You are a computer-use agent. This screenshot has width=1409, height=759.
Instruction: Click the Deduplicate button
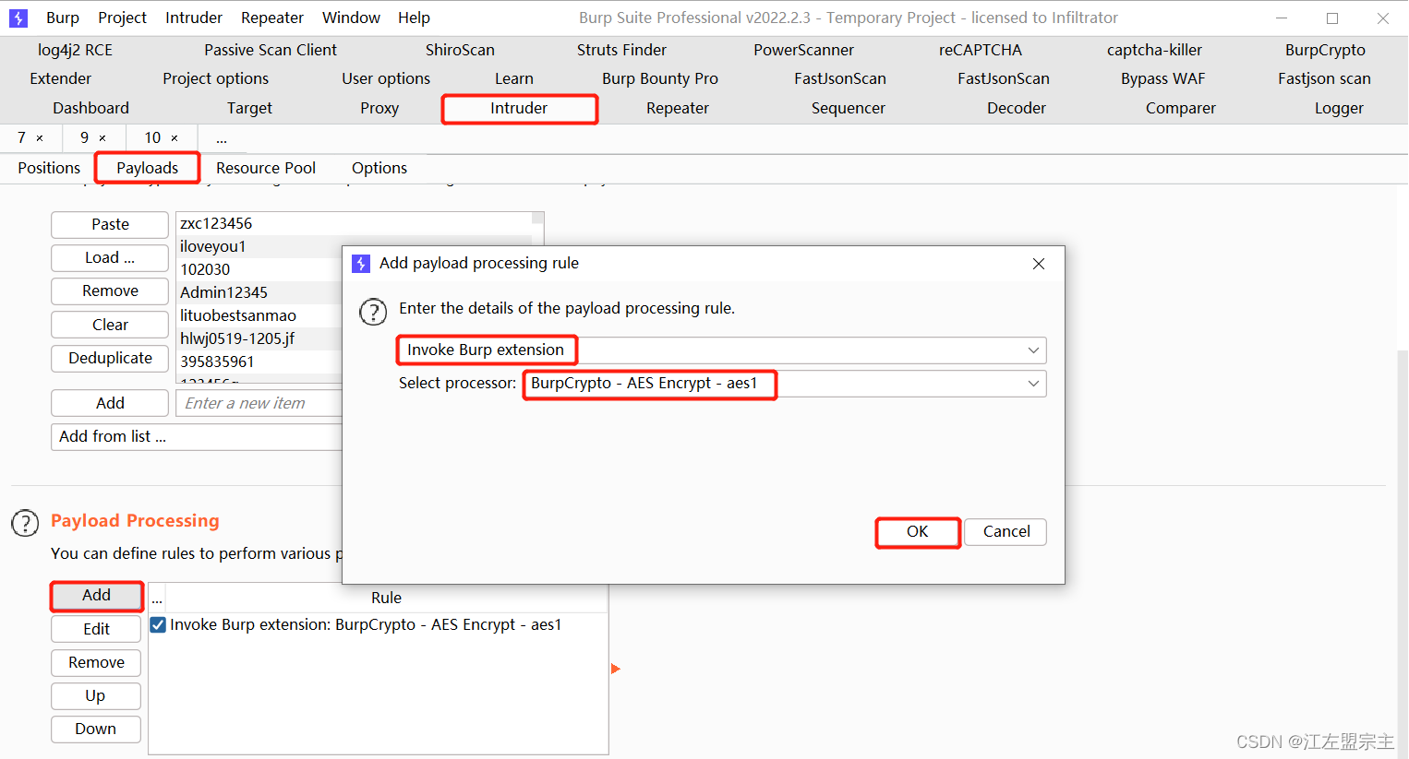click(110, 359)
